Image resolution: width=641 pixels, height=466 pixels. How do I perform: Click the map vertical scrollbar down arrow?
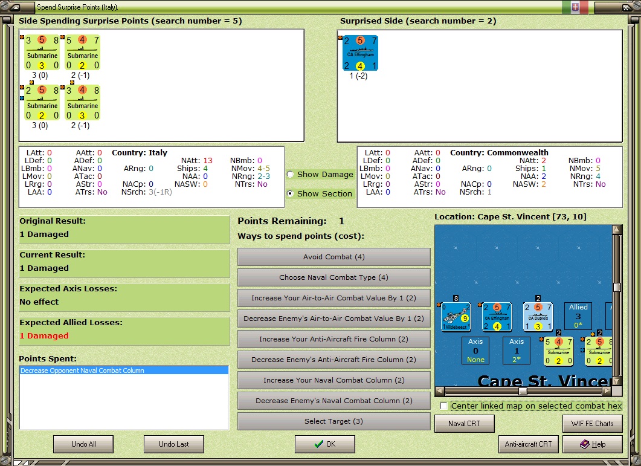(617, 381)
